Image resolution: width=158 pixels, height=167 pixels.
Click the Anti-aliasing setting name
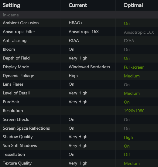click(x=15, y=41)
